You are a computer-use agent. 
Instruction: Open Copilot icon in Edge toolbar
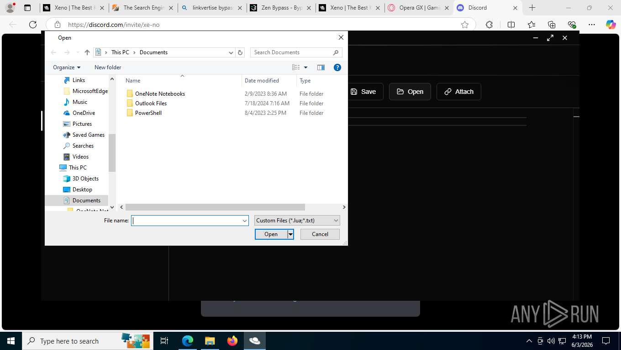(x=610, y=25)
